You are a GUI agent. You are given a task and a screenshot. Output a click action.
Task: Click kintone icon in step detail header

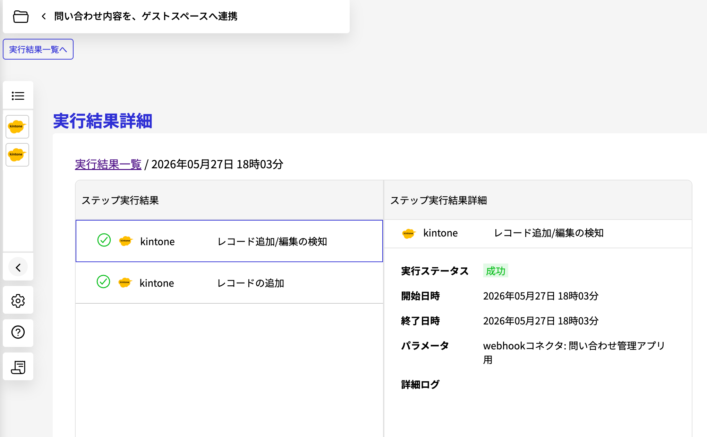click(409, 234)
